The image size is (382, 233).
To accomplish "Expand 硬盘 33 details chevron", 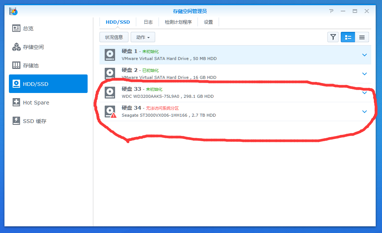I will click(x=365, y=93).
